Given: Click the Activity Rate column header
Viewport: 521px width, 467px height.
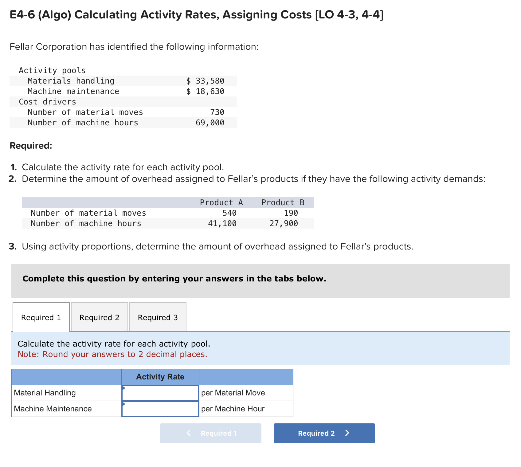Looking at the screenshot, I should 160,377.
